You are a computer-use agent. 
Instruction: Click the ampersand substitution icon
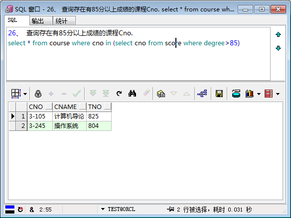(x=32, y=210)
